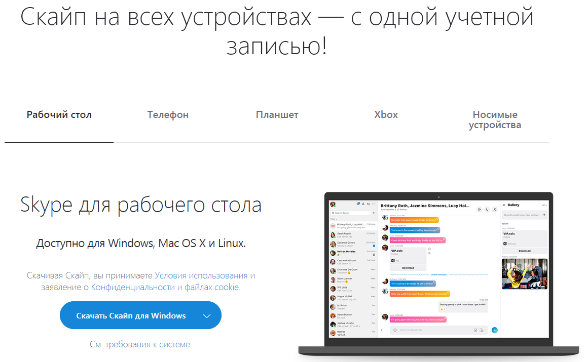Click text Доступно для Windows, Mac OS X и Linux
The image size is (585, 362).
click(x=141, y=244)
